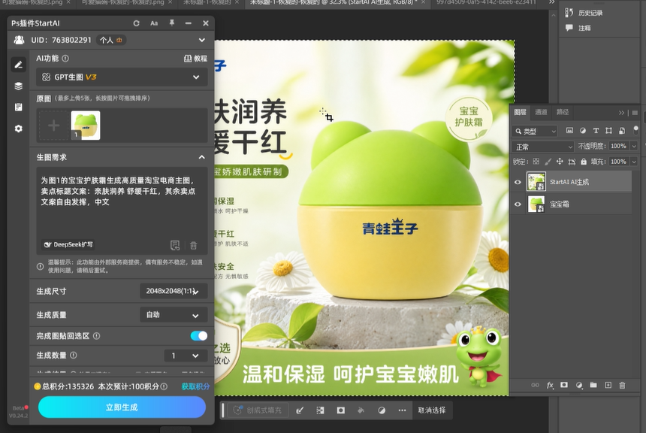
Task: Click the Aa font size icon in StartAI header
Action: click(154, 23)
